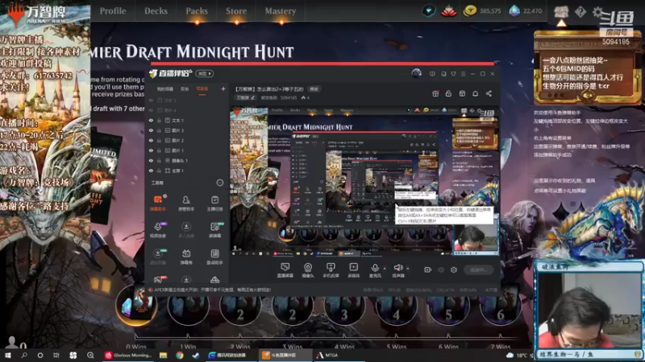The height and width of the screenshot is (362, 645).
Task: Open 主播任务 streamer tasks tool
Action: click(x=214, y=203)
